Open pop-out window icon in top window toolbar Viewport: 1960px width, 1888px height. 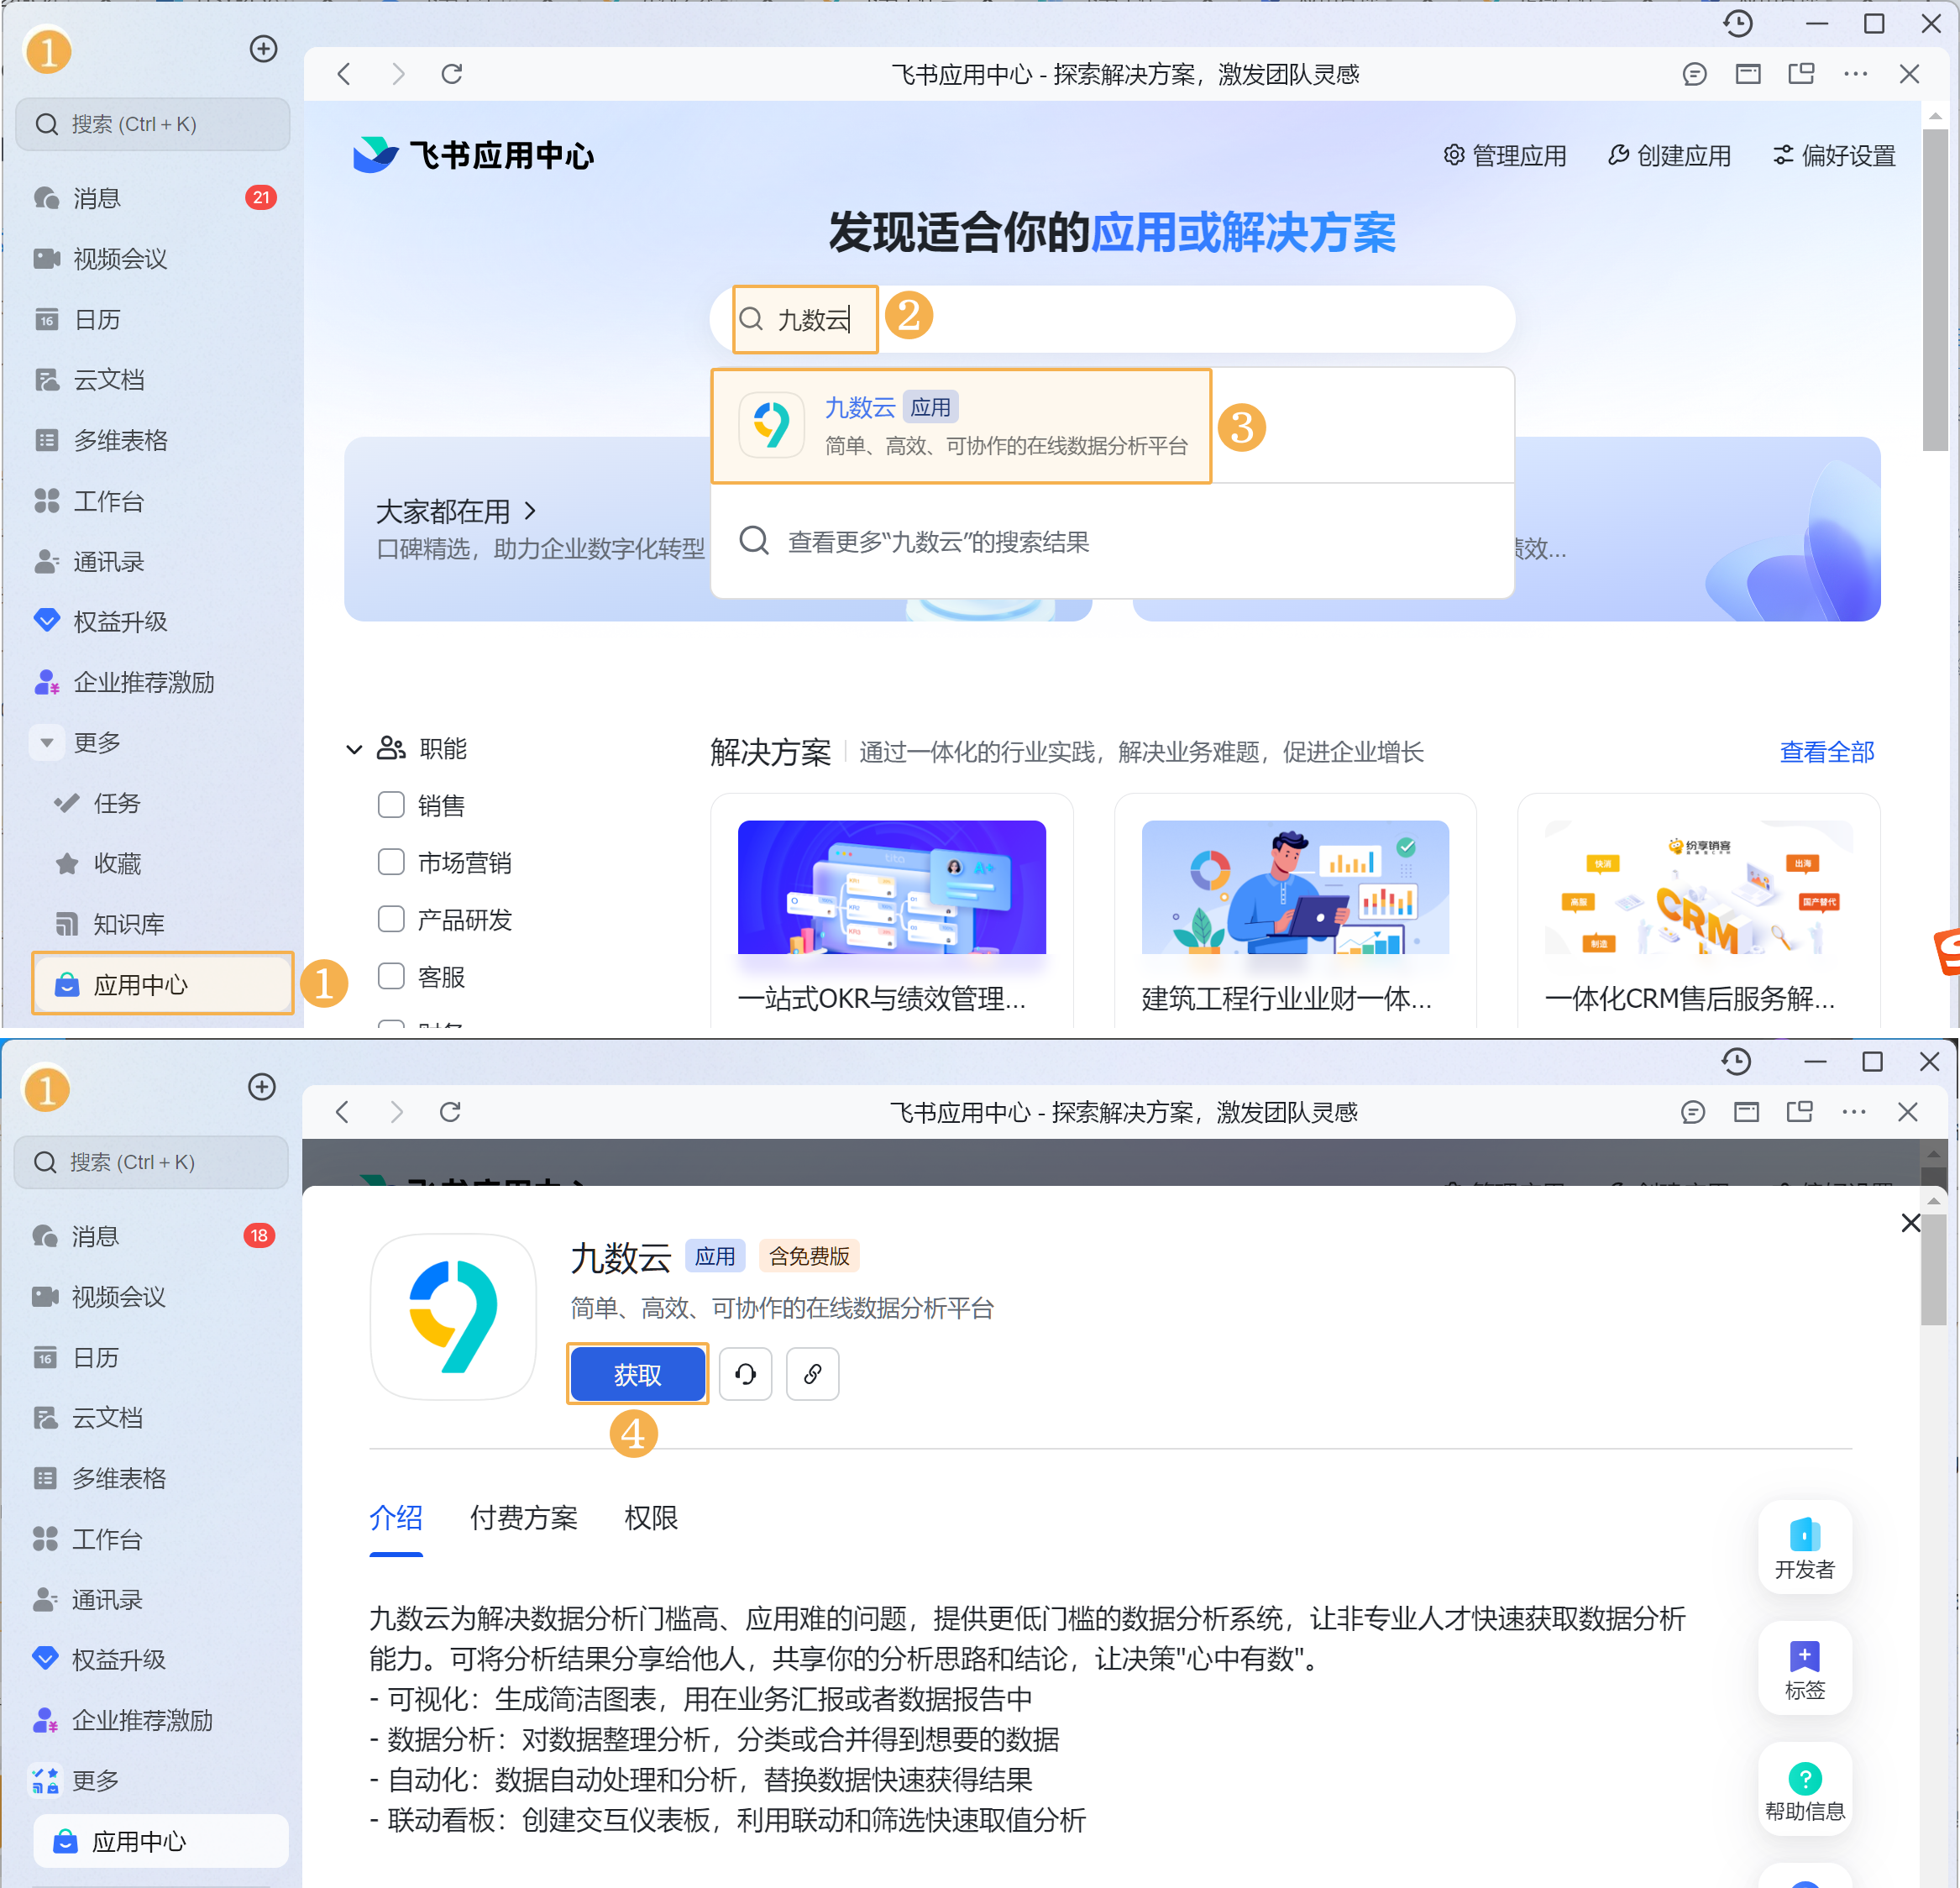[1801, 74]
